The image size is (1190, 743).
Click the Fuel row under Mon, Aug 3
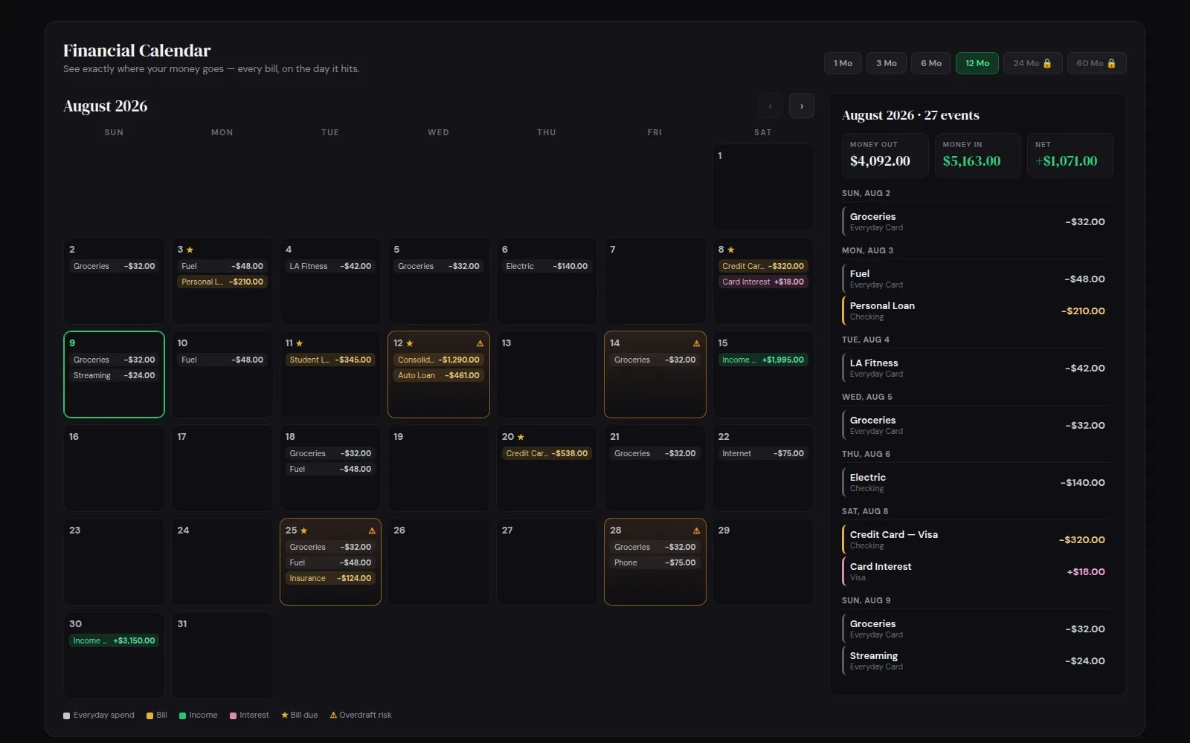[x=977, y=279]
